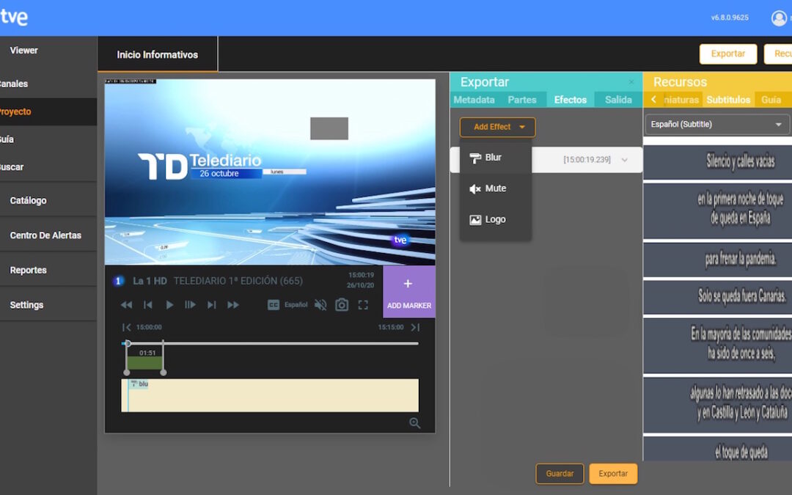Close the Exportar panel
This screenshot has height=495, width=792.
(631, 82)
